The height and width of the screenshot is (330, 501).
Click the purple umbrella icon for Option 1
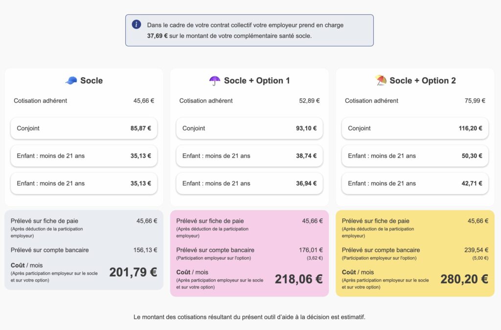(215, 81)
